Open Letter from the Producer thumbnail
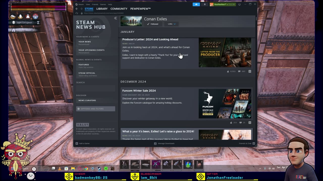Viewport: 323px width, 181px height. pos(225,53)
